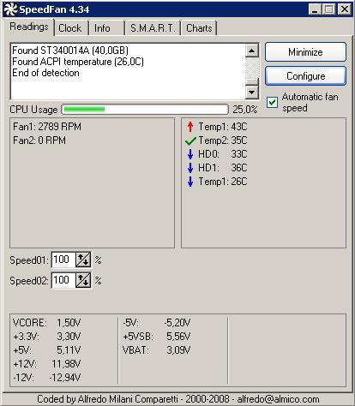The image size is (355, 406).
Task: Toggle the Automatic fan speed checkbox
Action: [272, 102]
